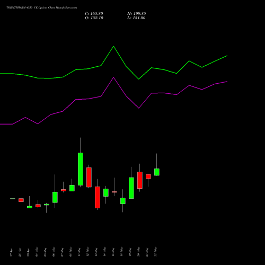Image resolution: width=265 pixels, height=265 pixels.
Task: Select the 05 May date label
Action: click(x=46, y=252)
